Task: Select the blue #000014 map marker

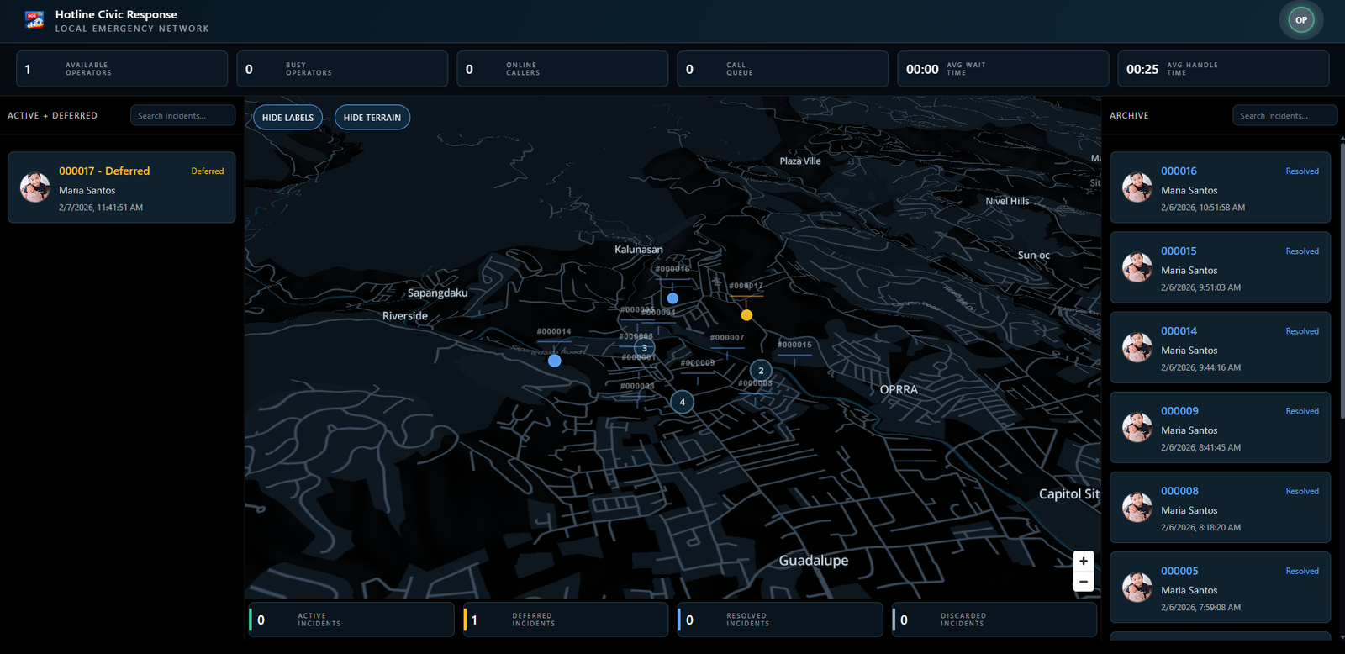Action: point(554,361)
